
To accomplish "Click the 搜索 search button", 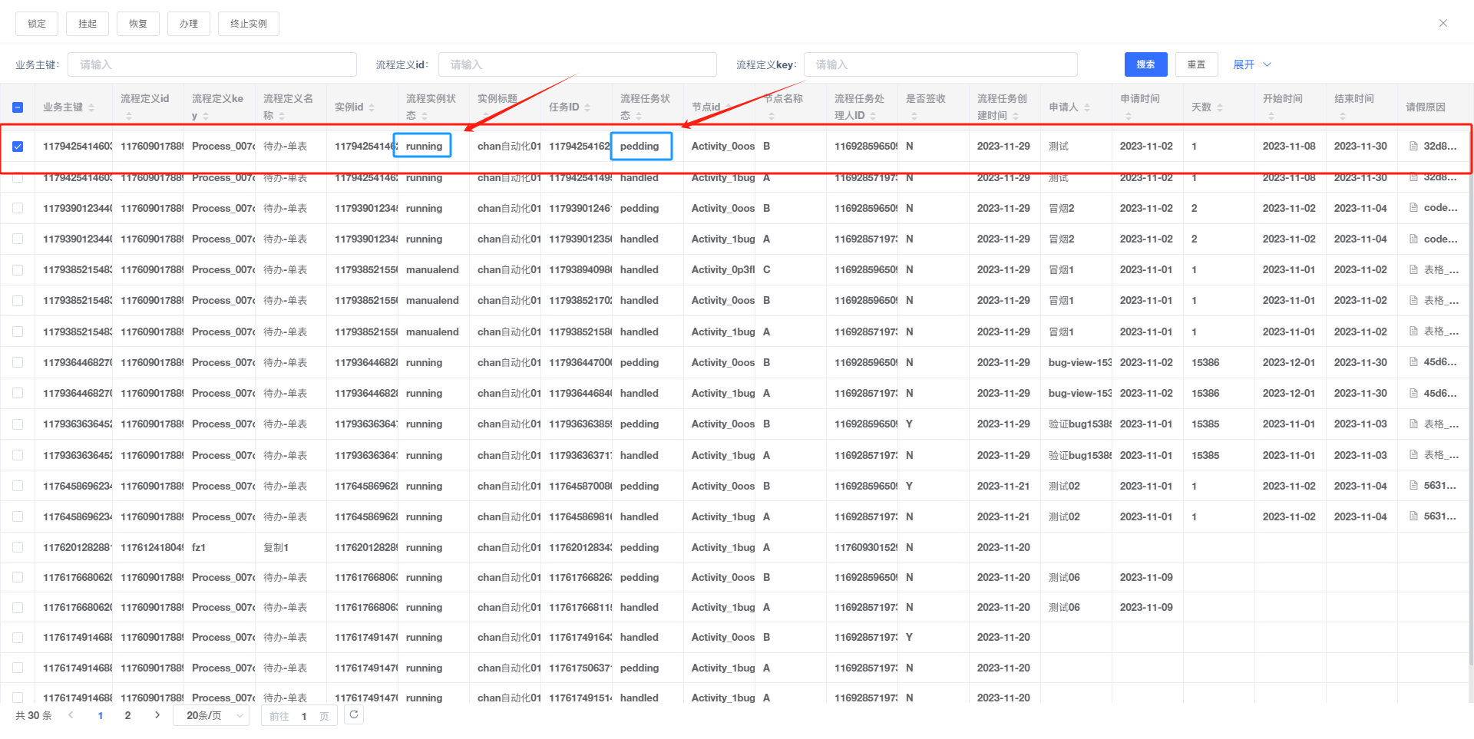I will (1145, 64).
